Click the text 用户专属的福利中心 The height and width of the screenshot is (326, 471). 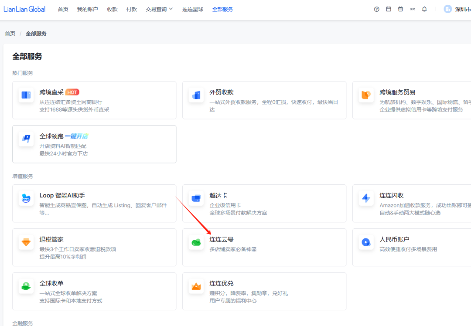[x=233, y=301]
